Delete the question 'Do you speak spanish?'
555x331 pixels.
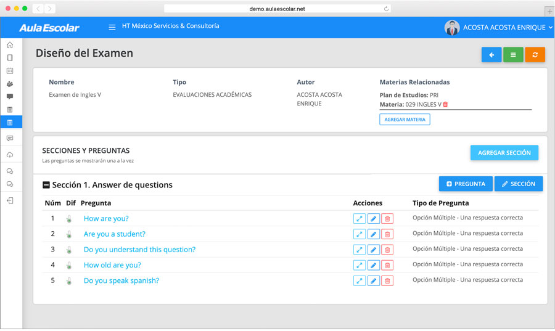pos(387,281)
